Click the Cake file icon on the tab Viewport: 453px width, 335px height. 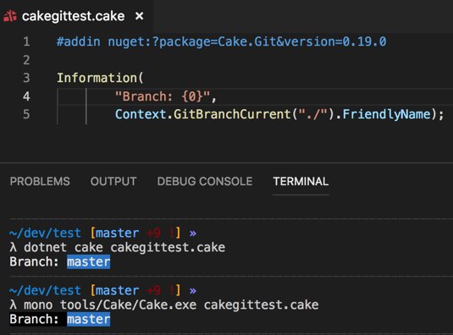[x=10, y=16]
